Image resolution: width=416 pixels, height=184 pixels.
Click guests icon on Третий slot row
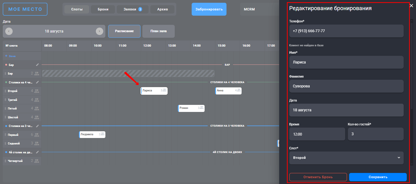click(x=37, y=100)
